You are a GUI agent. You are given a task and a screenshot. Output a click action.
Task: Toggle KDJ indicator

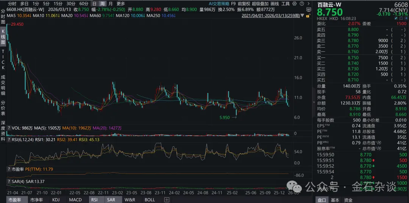click(x=56, y=200)
